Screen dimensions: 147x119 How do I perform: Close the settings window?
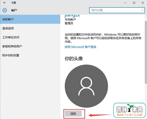click(143, 3)
